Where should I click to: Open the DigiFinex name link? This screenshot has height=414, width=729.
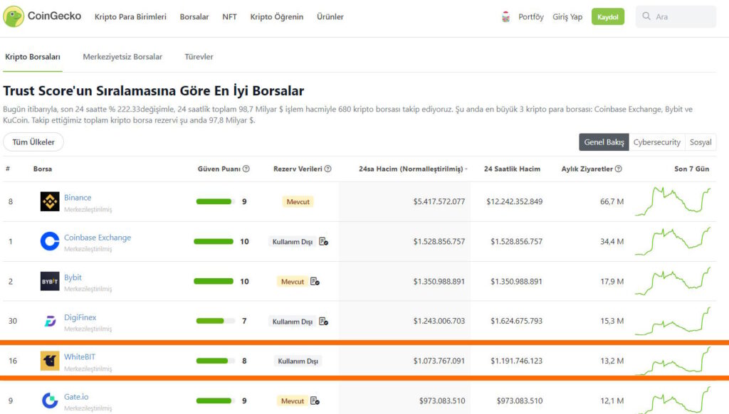[x=80, y=317]
